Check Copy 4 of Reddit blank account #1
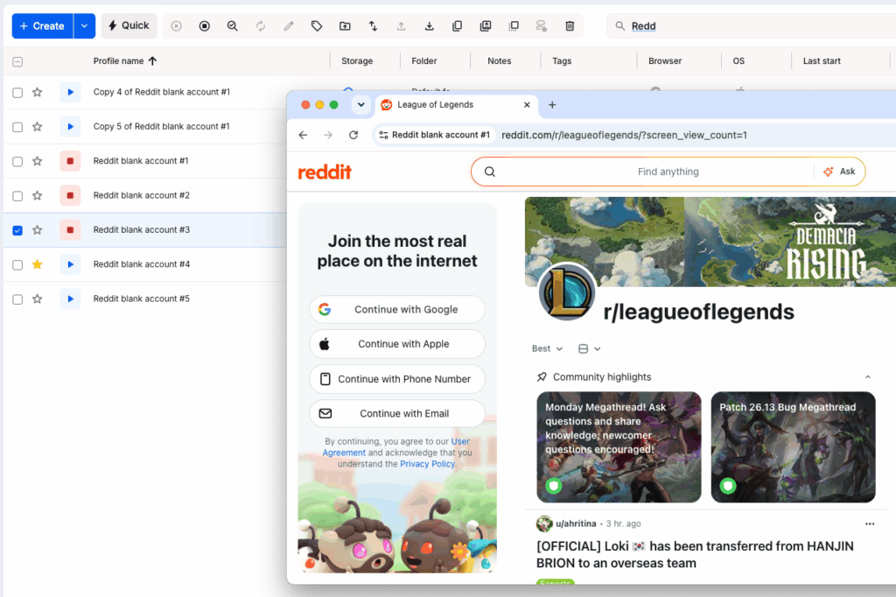The width and height of the screenshot is (896, 597). point(17,93)
